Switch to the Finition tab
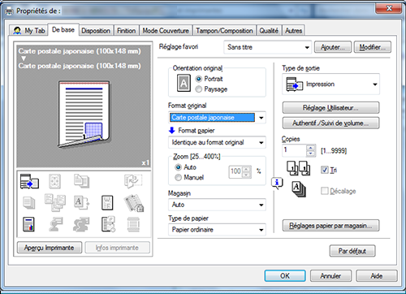 pyautogui.click(x=126, y=31)
